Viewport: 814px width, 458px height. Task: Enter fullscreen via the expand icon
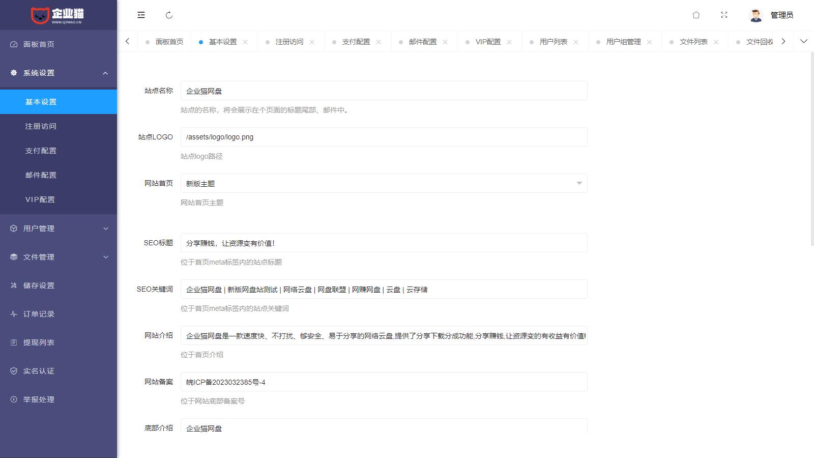click(x=724, y=15)
